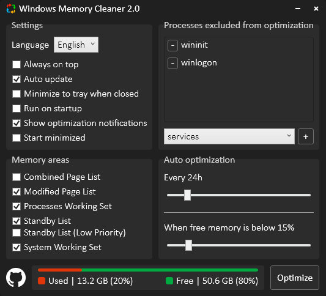Open the GitHub logo link
326x296 pixels.
click(16, 278)
